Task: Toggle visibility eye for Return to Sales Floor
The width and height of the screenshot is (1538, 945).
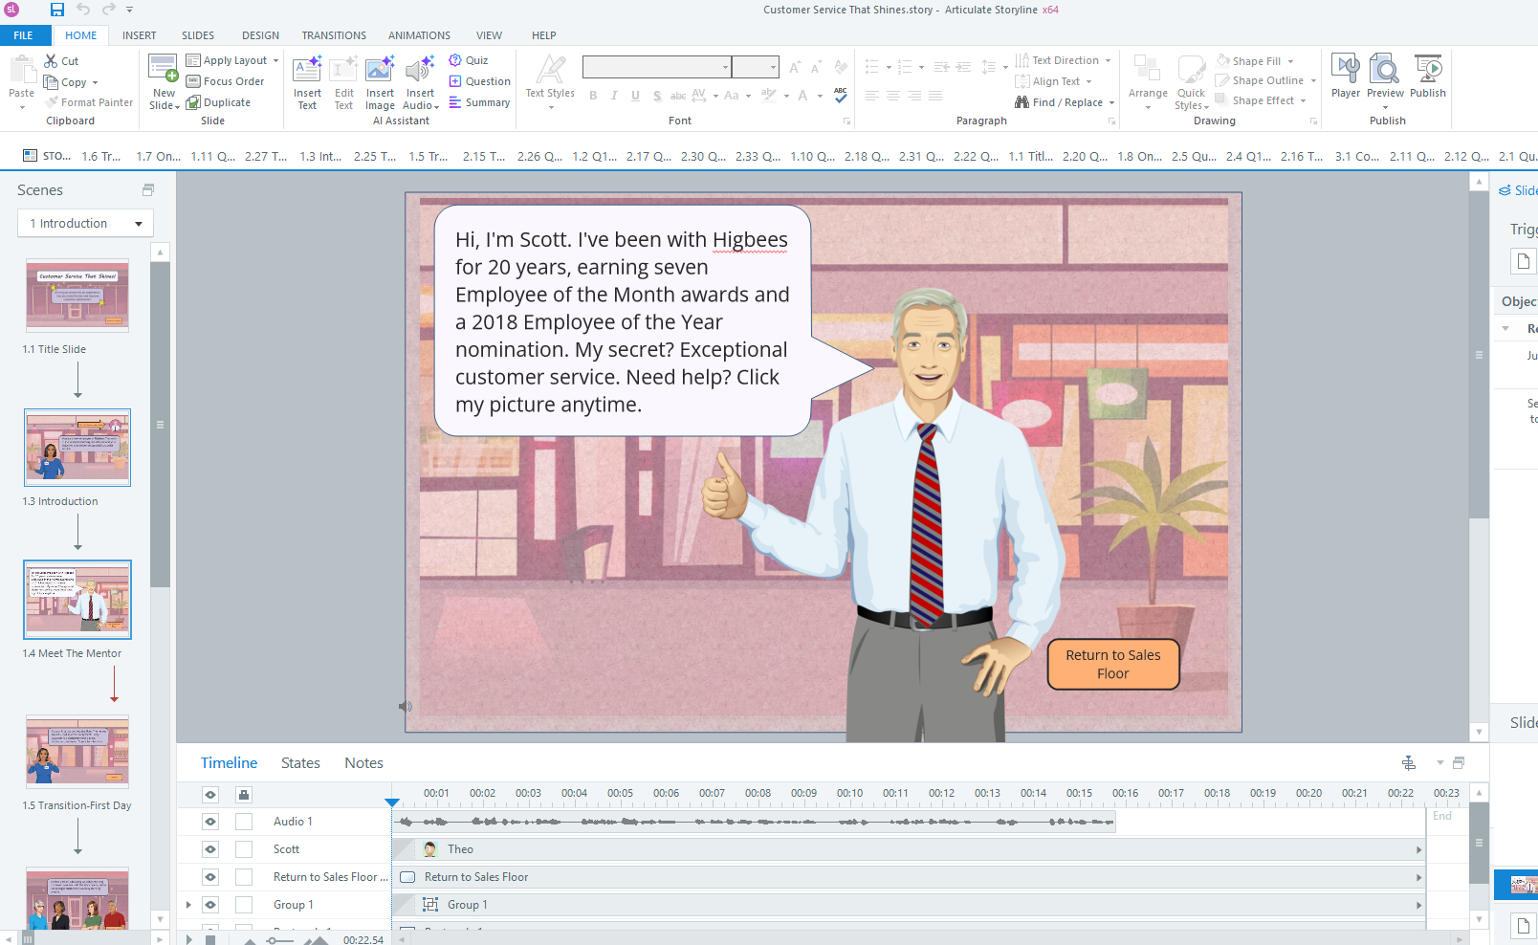Action: pos(210,877)
